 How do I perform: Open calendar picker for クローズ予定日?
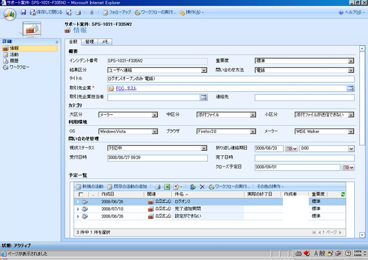click(x=348, y=167)
